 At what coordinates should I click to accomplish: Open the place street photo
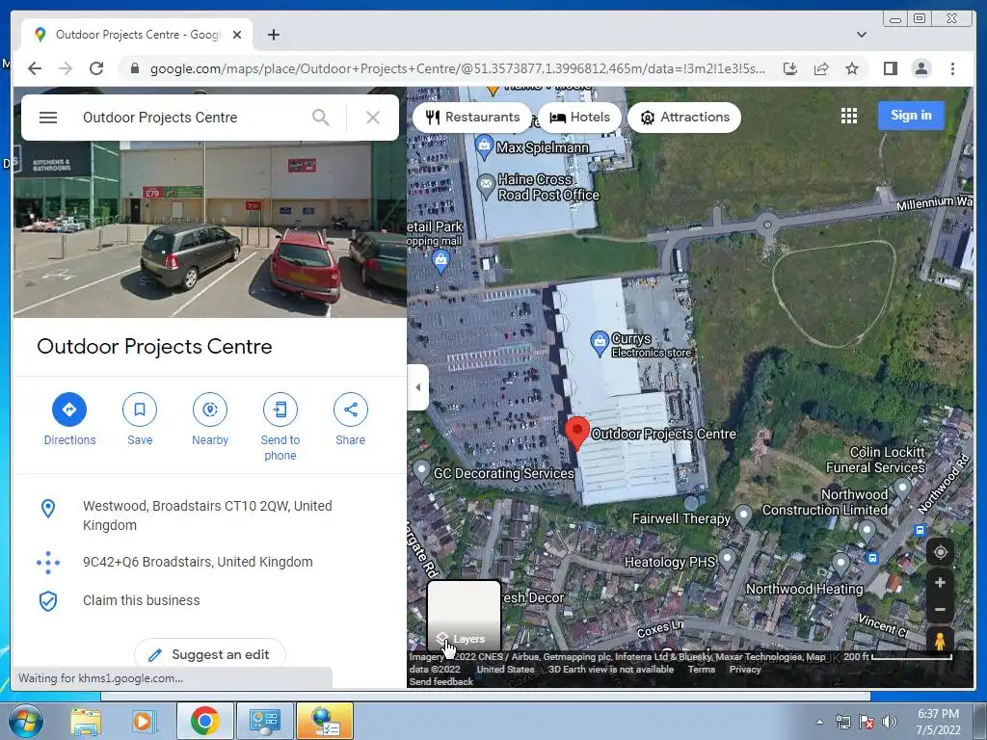click(210, 229)
